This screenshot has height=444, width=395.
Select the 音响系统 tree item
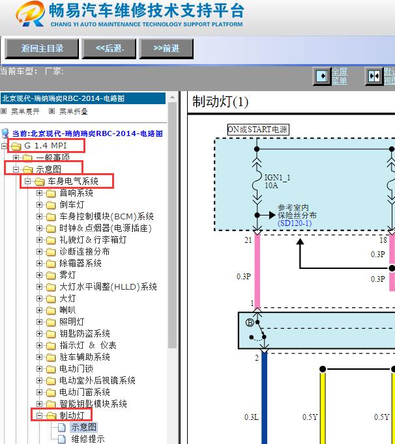pos(76,193)
